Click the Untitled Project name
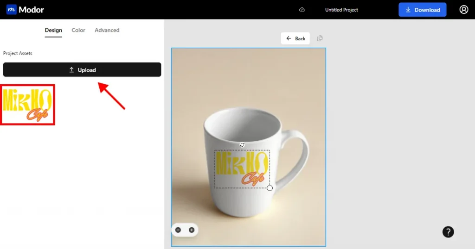This screenshot has width=475, height=249. (x=341, y=10)
